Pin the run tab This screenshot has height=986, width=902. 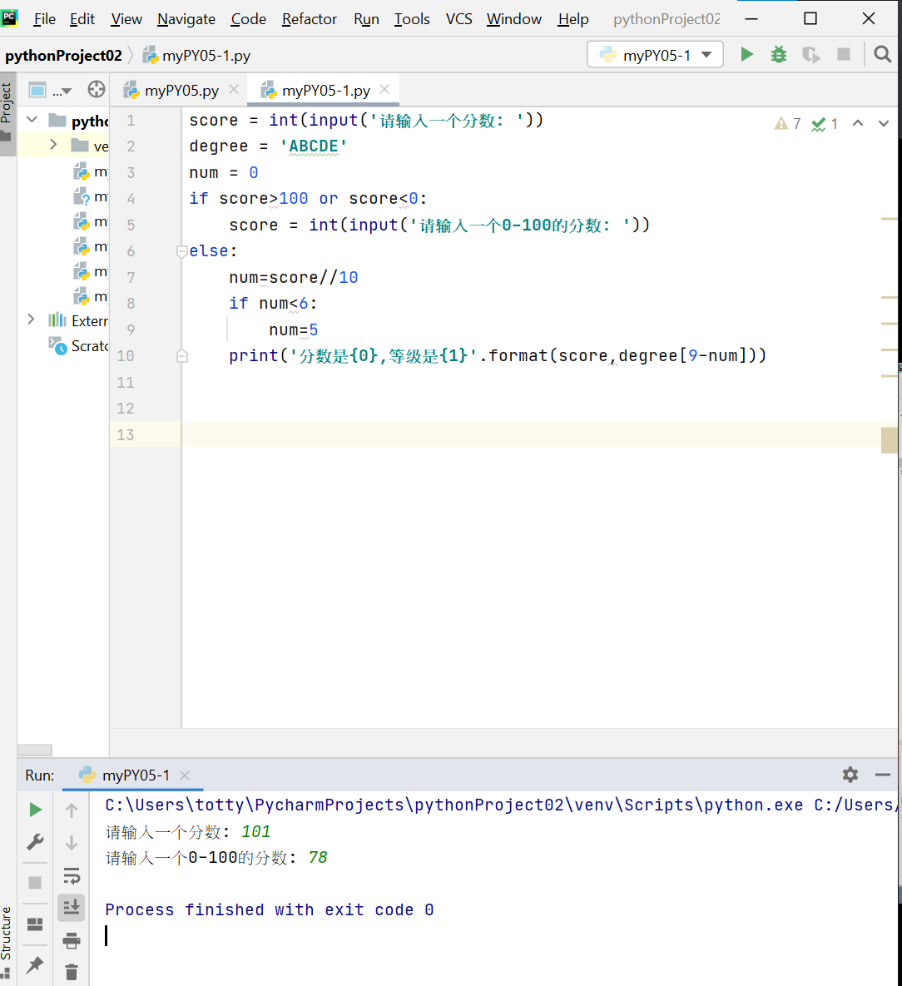coord(35,964)
